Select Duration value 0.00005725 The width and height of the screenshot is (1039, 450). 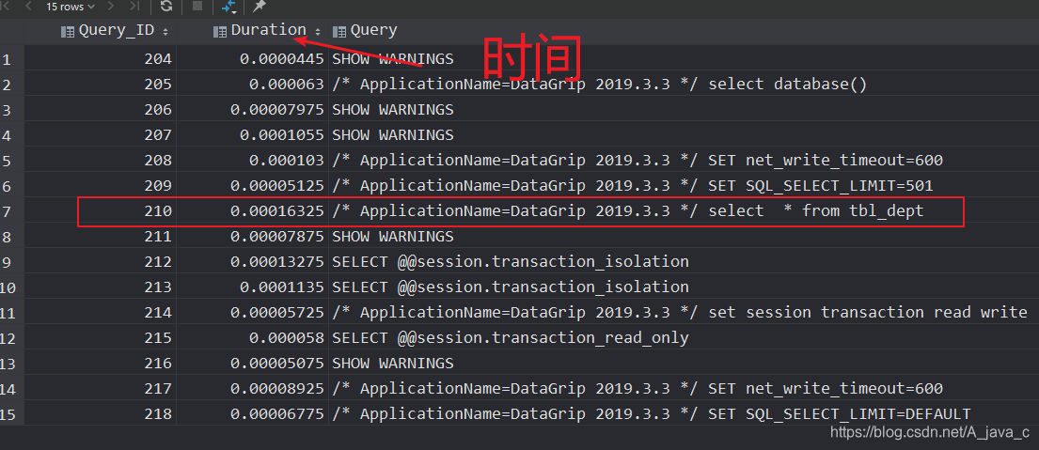pyautogui.click(x=277, y=312)
